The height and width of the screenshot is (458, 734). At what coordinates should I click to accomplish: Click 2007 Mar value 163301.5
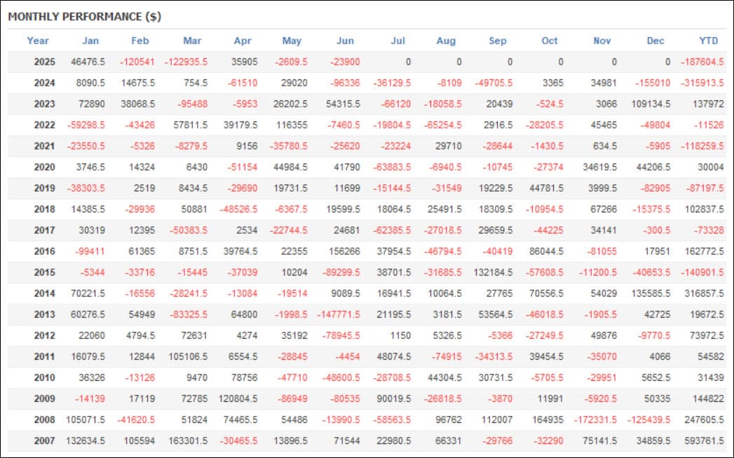(x=188, y=441)
